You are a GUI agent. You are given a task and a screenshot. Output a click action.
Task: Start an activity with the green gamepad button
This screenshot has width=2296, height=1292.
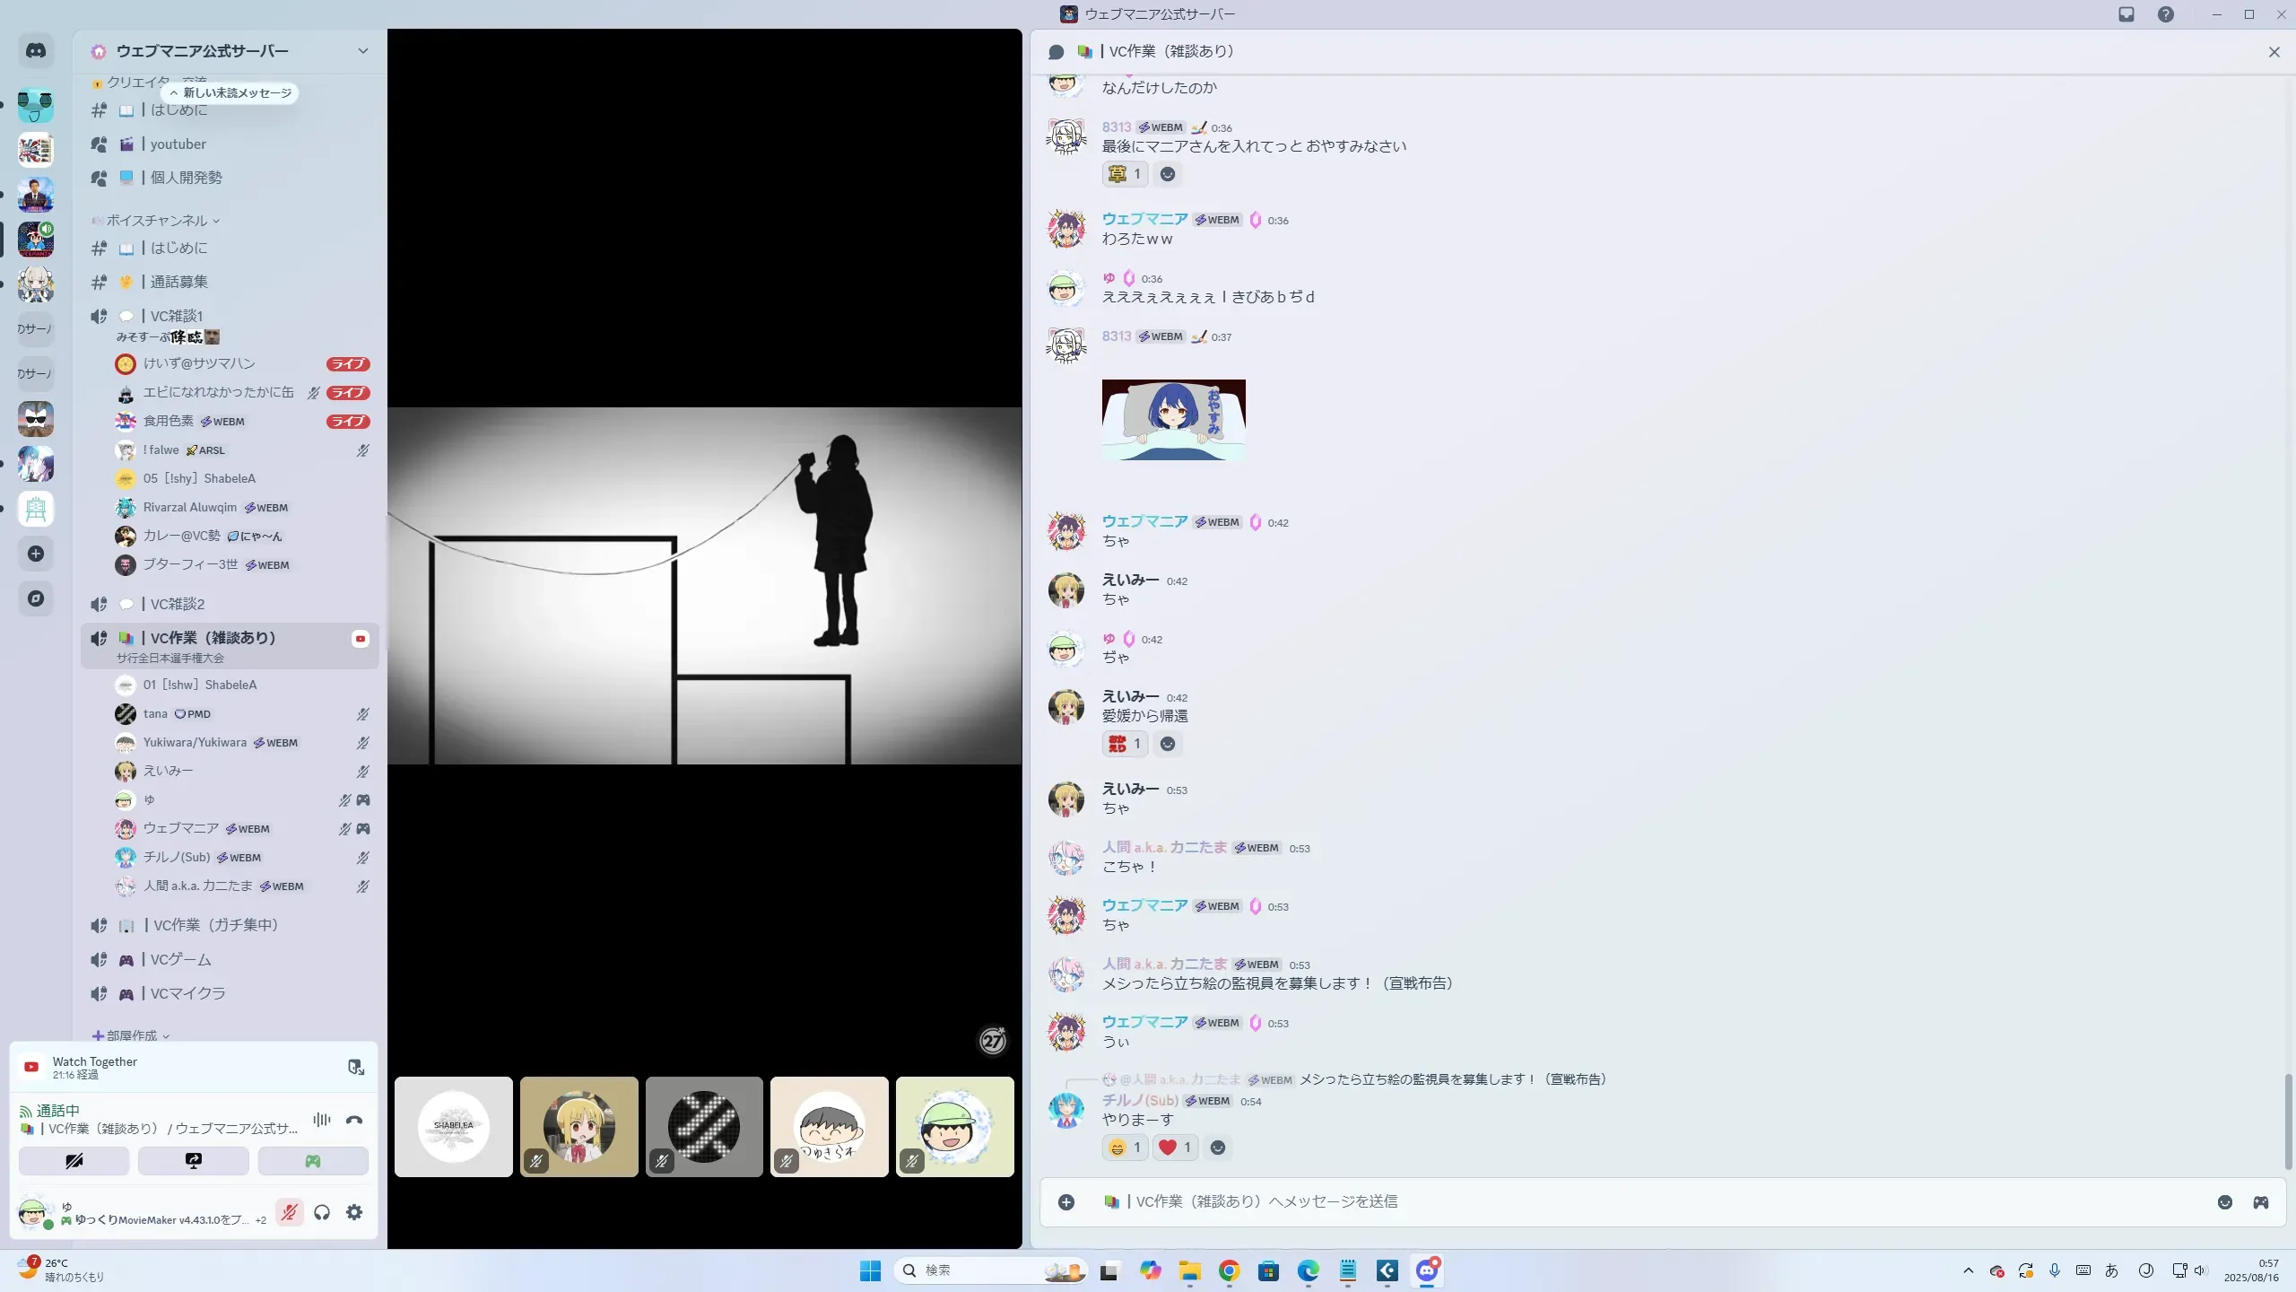click(x=313, y=1161)
